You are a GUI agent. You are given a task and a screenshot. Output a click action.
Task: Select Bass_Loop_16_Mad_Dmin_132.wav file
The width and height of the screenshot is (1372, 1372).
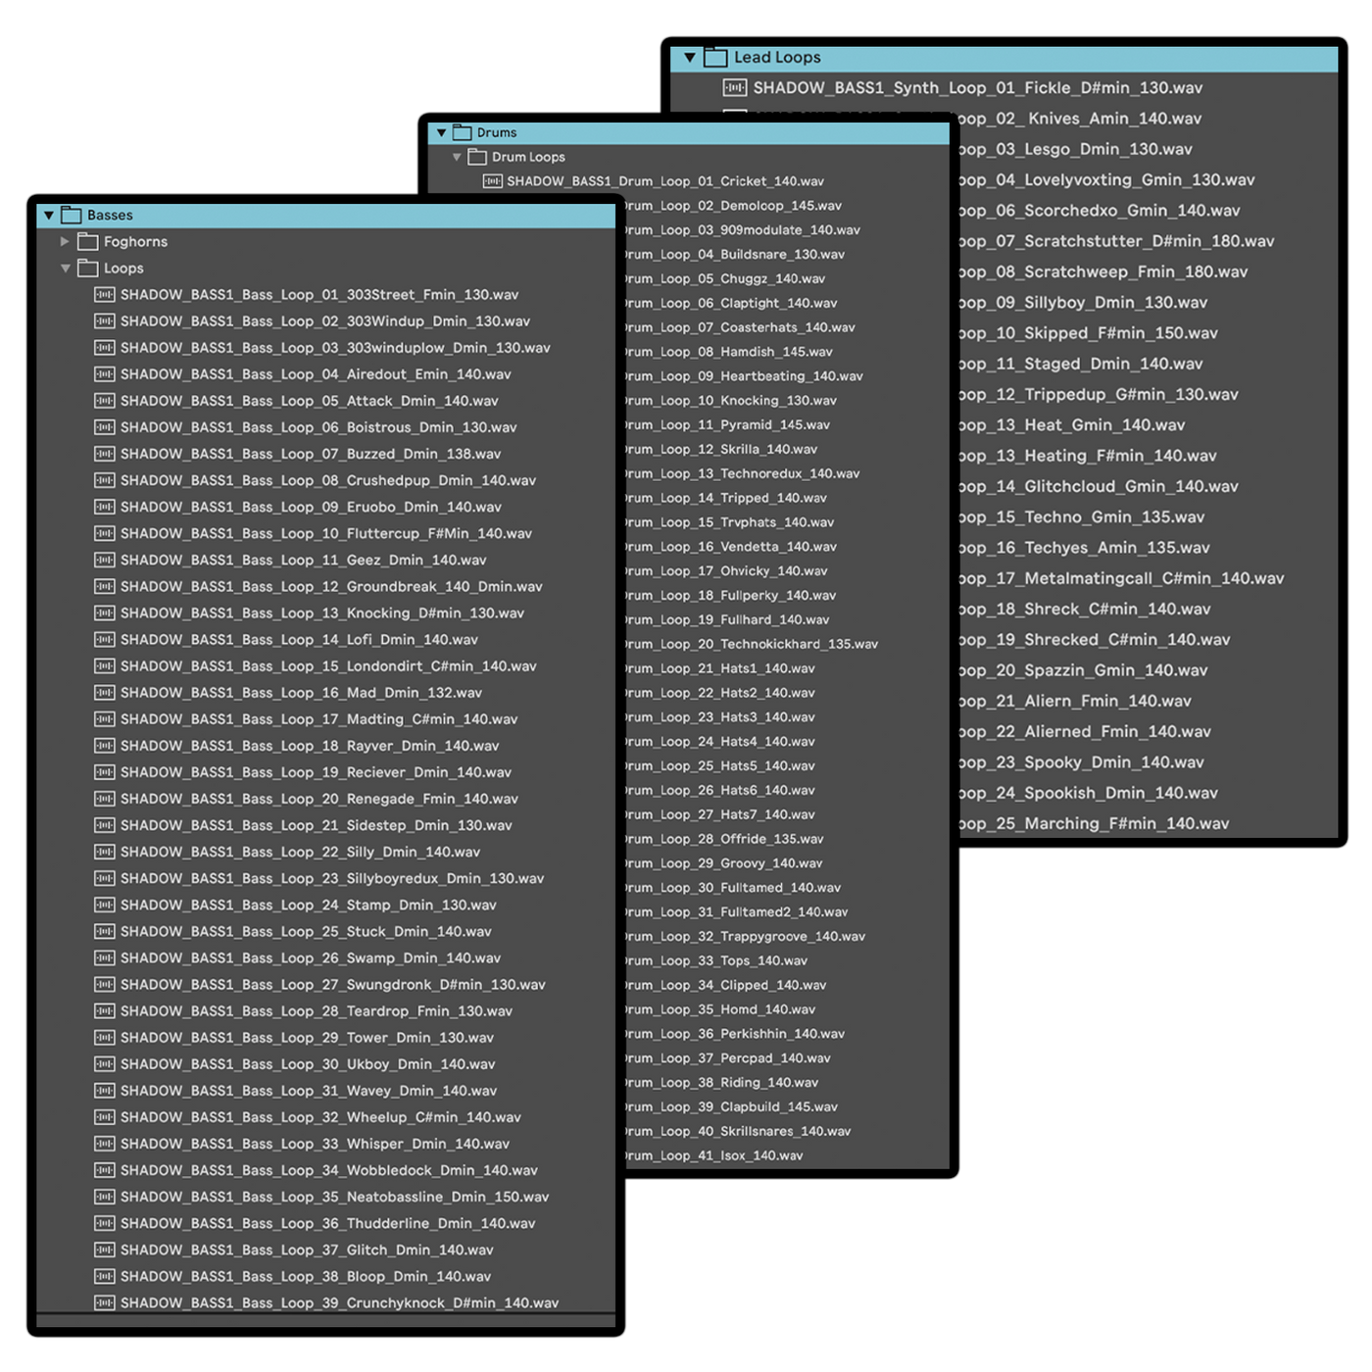(300, 693)
